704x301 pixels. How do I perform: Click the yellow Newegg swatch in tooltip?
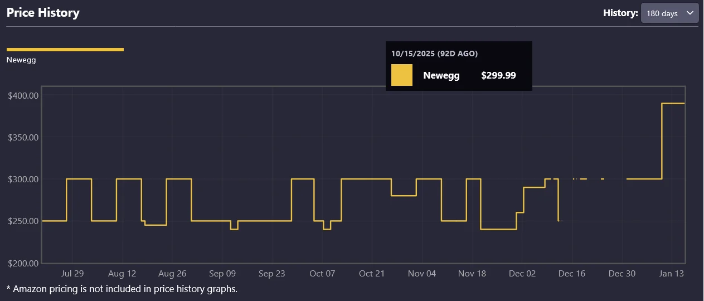pos(402,75)
